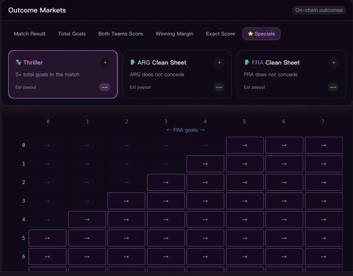Select score cell row 5, FRA column 5

click(245, 238)
